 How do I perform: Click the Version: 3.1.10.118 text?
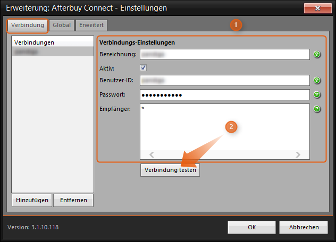[33, 227]
